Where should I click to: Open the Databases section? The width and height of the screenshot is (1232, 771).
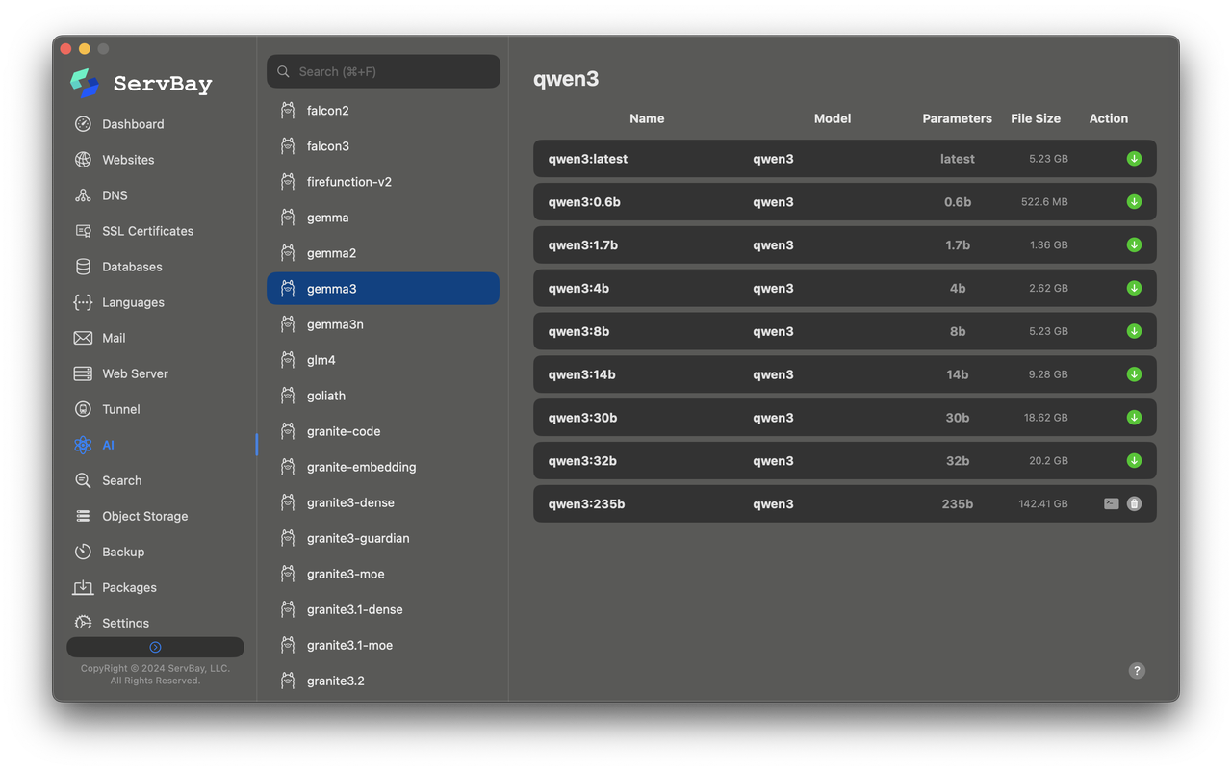coord(132,267)
